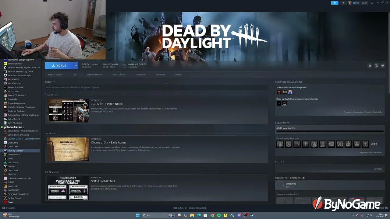Viewport: 390px width, 219px height.
Task: Open Player Stats for North America thumbnail
Action: pyautogui.click(x=68, y=188)
